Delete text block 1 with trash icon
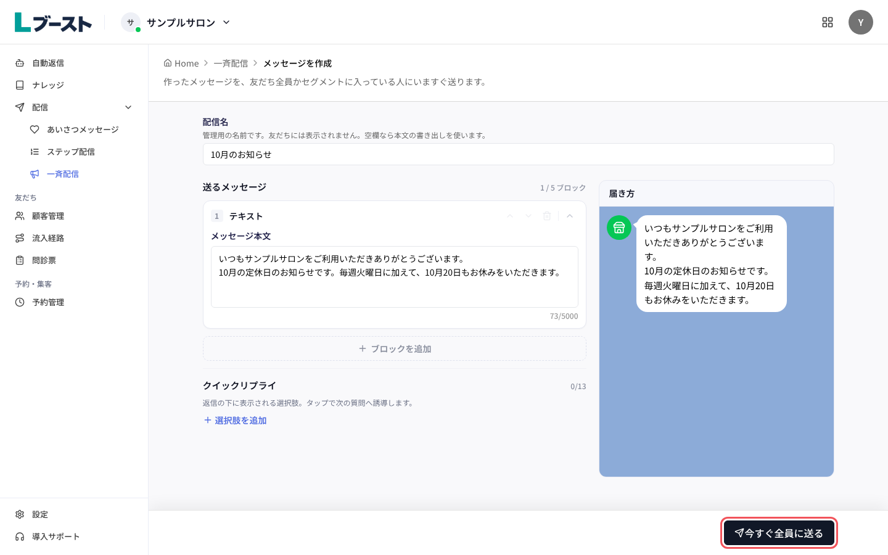 click(x=547, y=216)
